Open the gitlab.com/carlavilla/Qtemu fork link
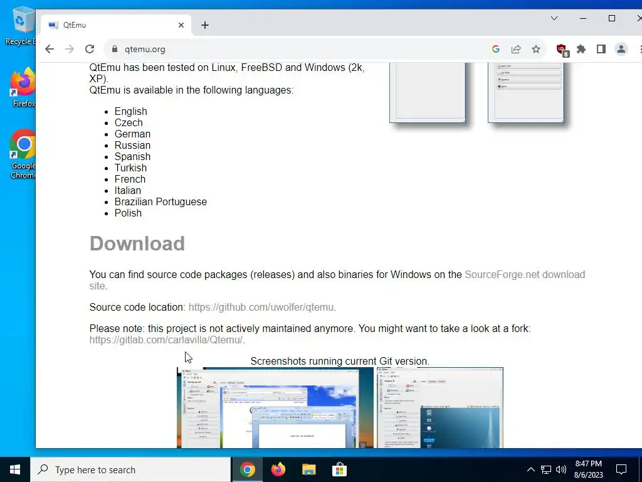642x482 pixels. tap(166, 340)
